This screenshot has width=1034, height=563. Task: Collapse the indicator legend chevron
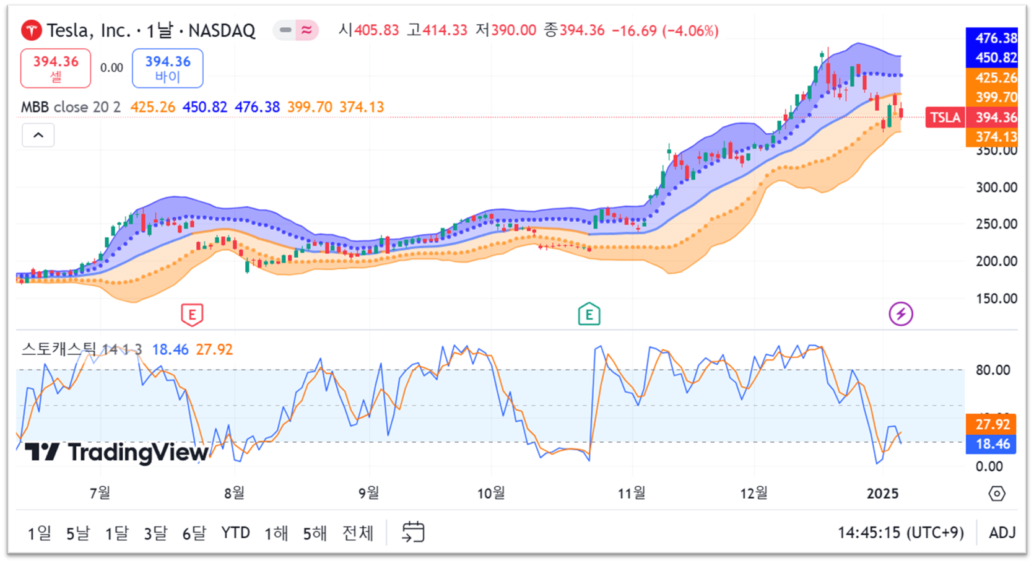point(38,135)
